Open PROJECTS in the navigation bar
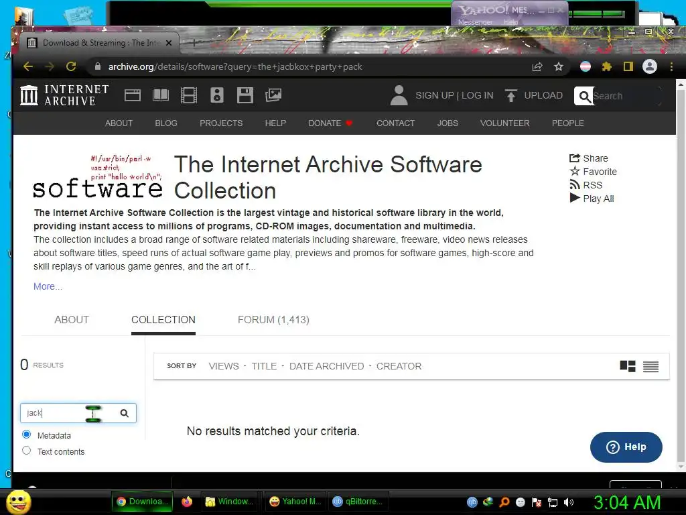This screenshot has width=686, height=515. pos(221,123)
